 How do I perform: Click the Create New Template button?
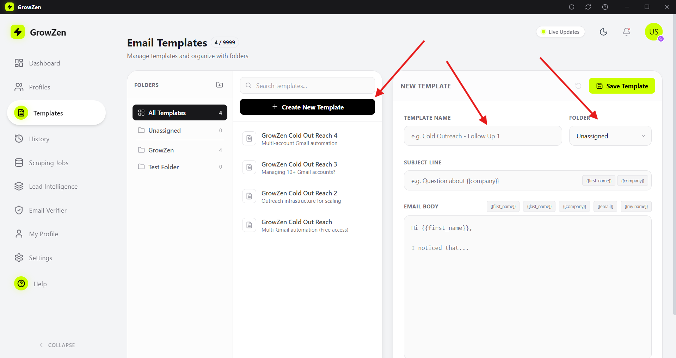point(307,107)
